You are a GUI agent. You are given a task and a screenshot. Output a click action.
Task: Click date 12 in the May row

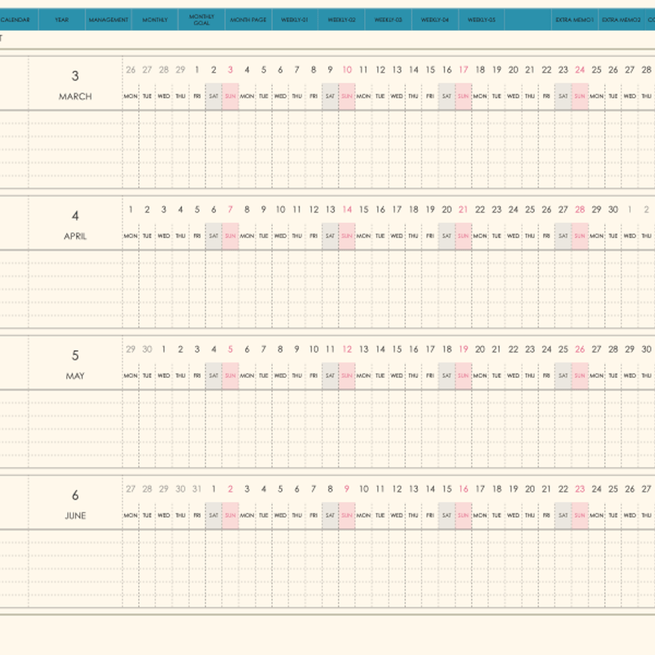[x=347, y=350]
